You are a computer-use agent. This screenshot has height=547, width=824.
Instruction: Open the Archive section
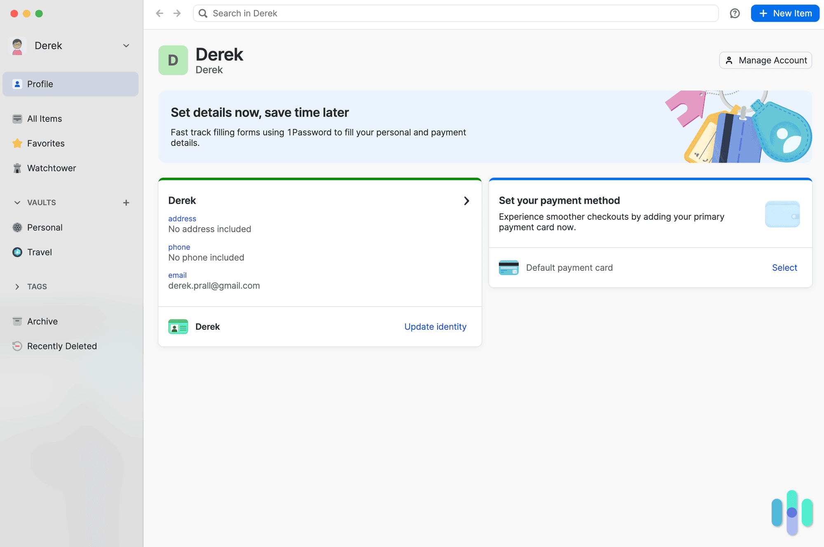42,321
